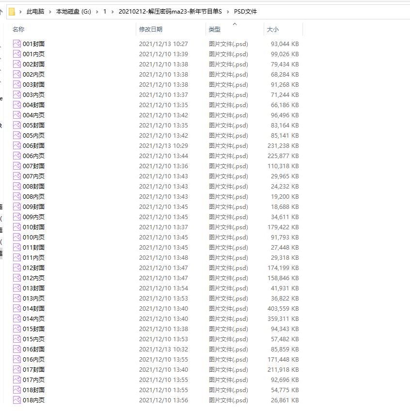This screenshot has height=412, width=410.
Task: Open folder 1 breadcrumb in address bar
Action: point(105,12)
